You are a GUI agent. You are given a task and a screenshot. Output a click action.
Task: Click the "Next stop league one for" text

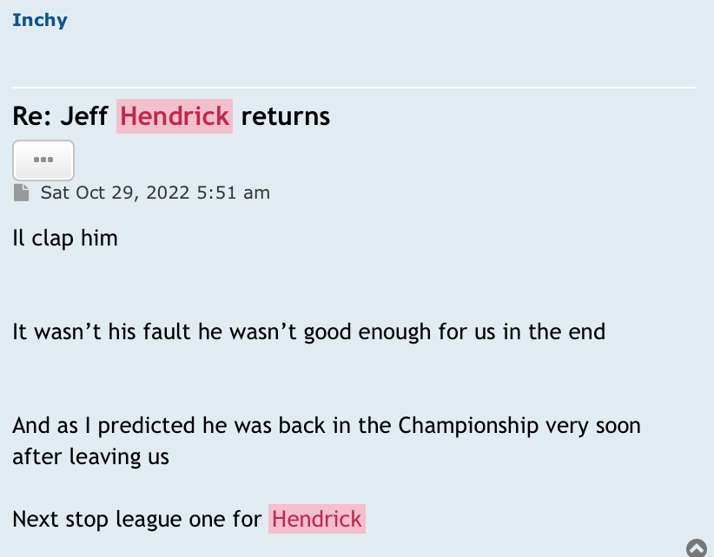coord(136,520)
